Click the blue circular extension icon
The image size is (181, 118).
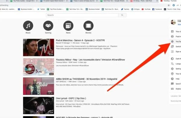pos(174,5)
